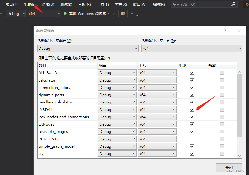Click scrollbar down arrow in project list
The image size is (249, 175).
(x=239, y=156)
